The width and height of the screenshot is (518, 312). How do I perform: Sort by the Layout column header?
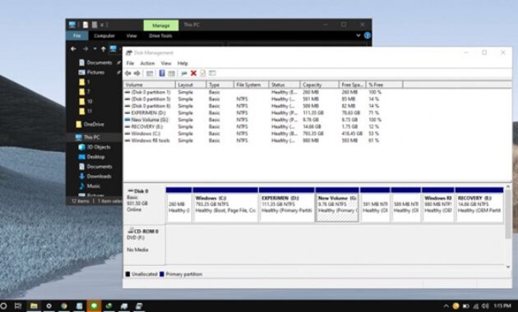pos(190,85)
